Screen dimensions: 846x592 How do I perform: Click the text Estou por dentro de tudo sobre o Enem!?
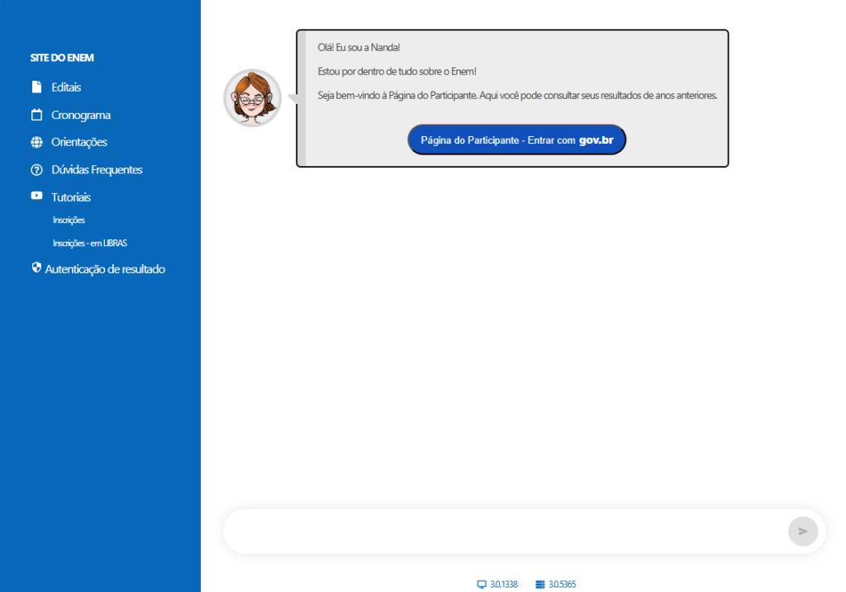(x=397, y=71)
